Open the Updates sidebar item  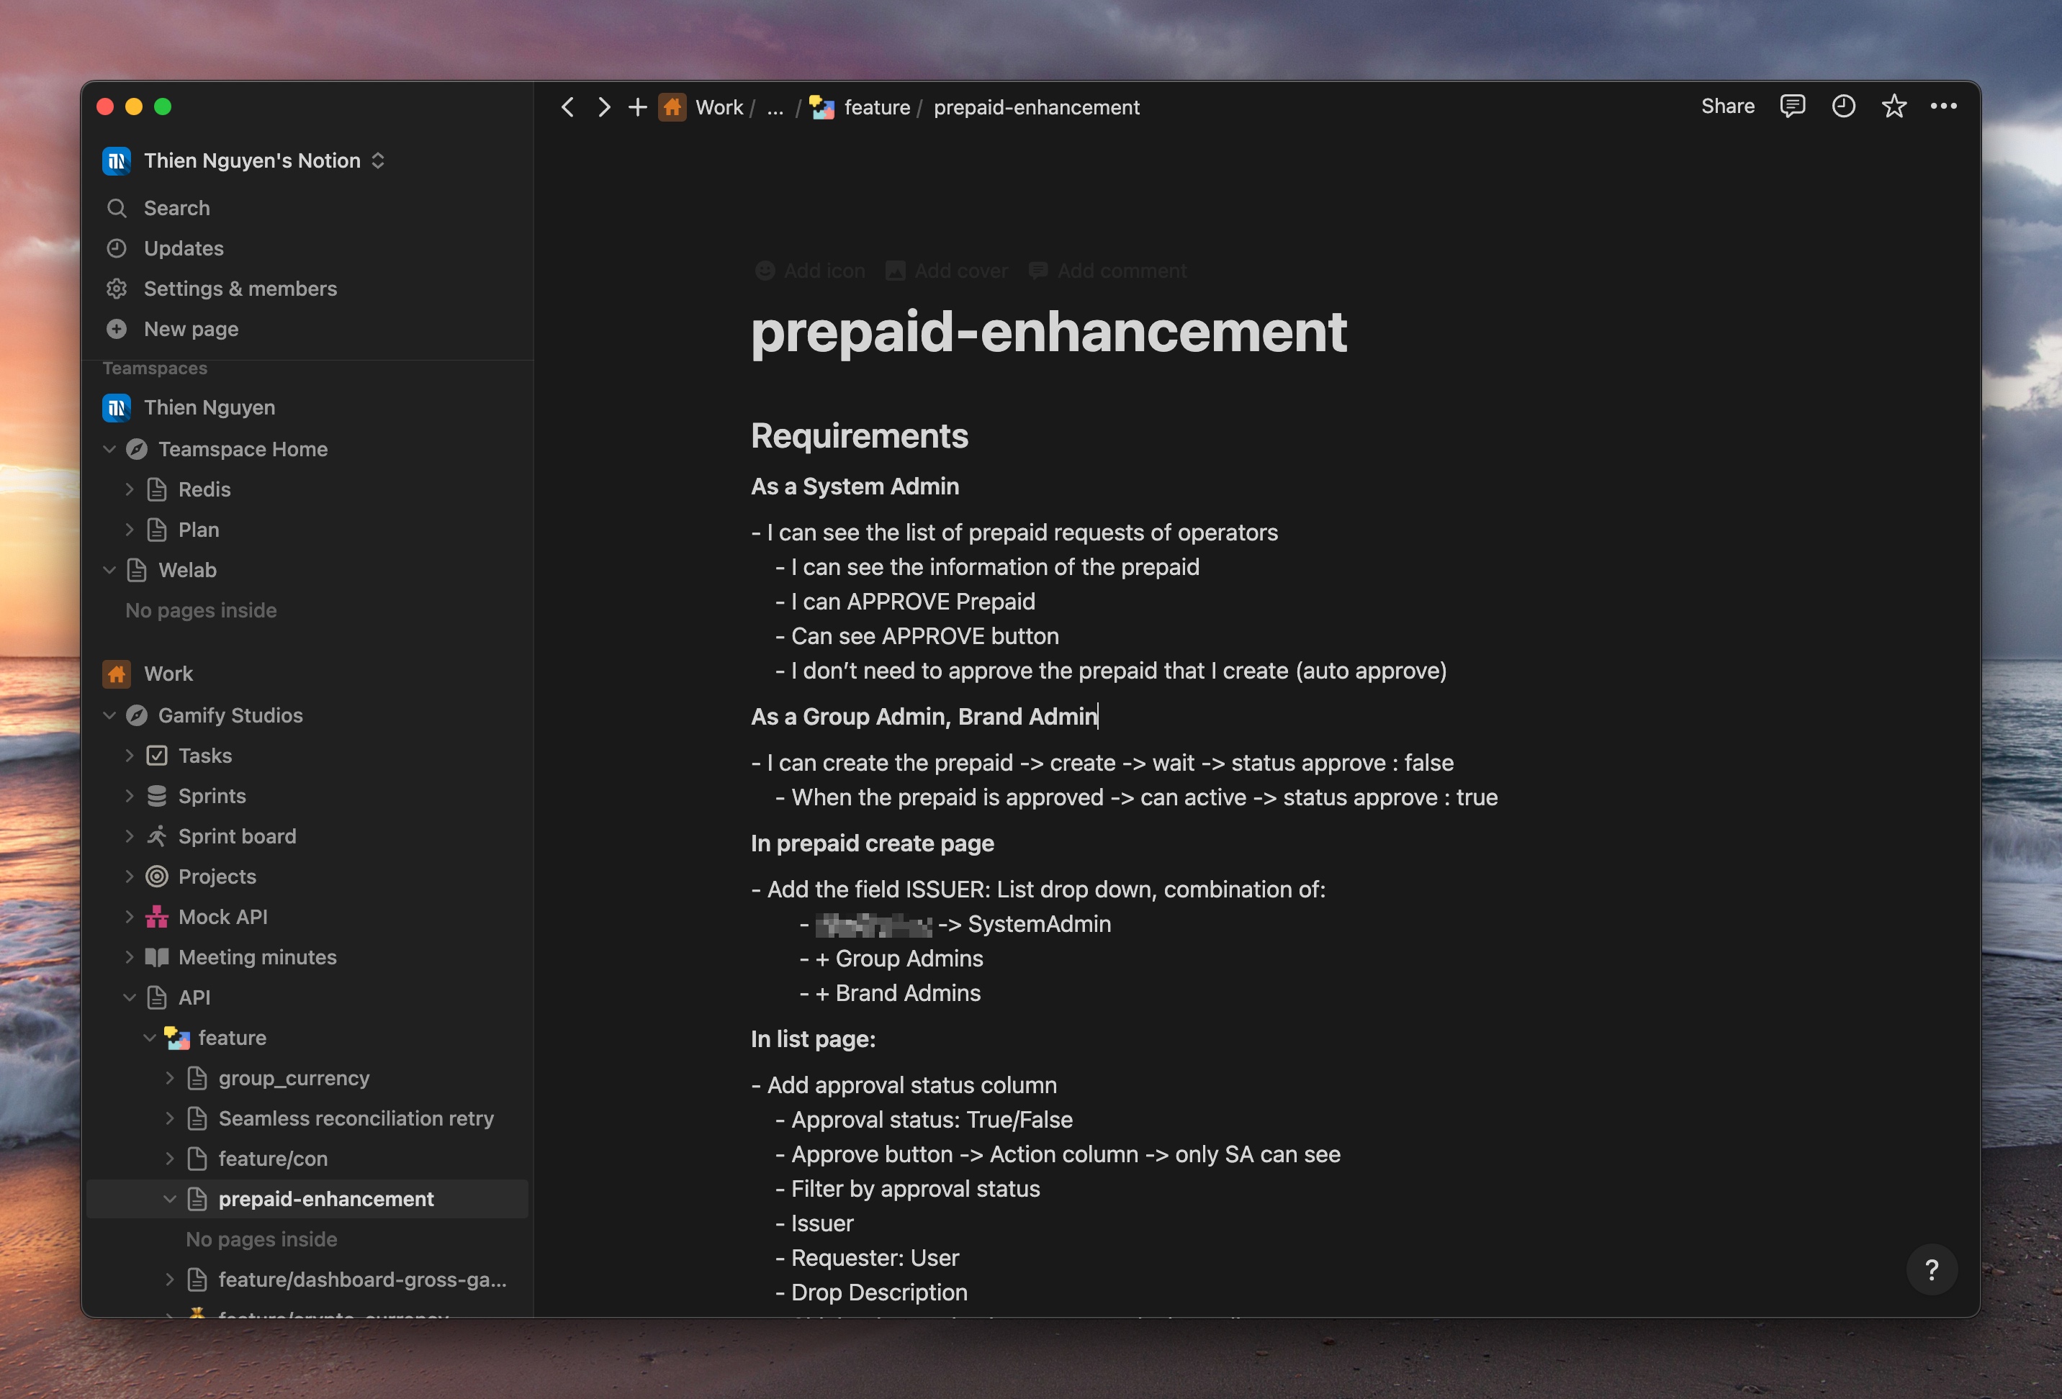(x=184, y=248)
